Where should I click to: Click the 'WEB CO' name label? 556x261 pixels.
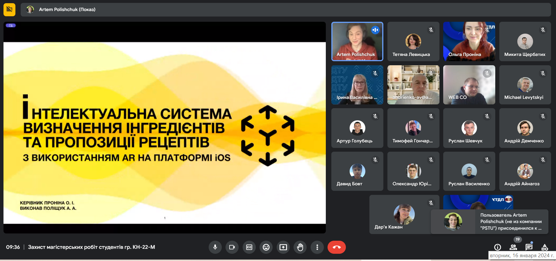click(457, 97)
